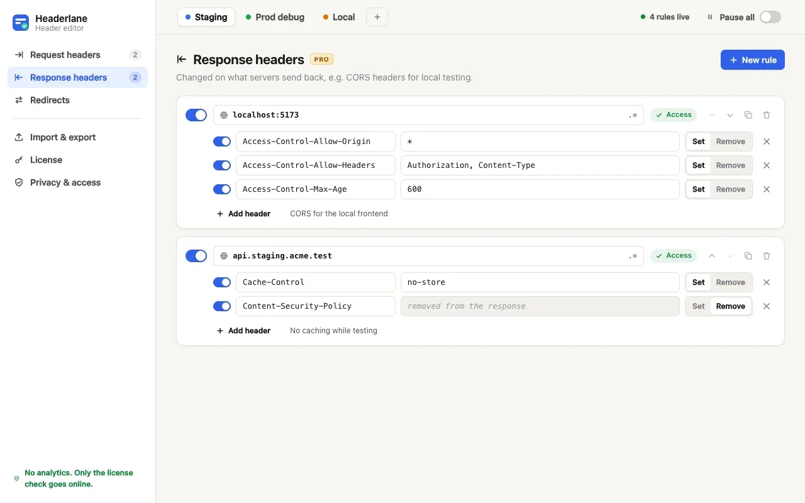
Task: Remove the Access-Control-Allow-Headers row with X
Action: tap(767, 165)
